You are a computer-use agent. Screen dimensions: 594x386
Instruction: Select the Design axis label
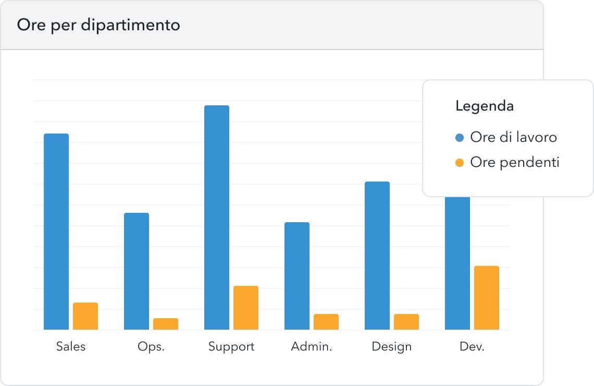click(392, 346)
